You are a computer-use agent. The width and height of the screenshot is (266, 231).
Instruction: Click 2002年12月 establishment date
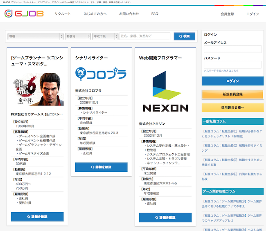pos(153,136)
